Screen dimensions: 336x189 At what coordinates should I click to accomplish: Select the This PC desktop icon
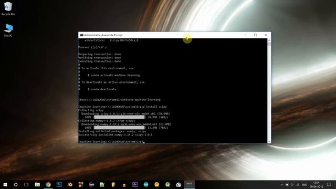[8, 30]
